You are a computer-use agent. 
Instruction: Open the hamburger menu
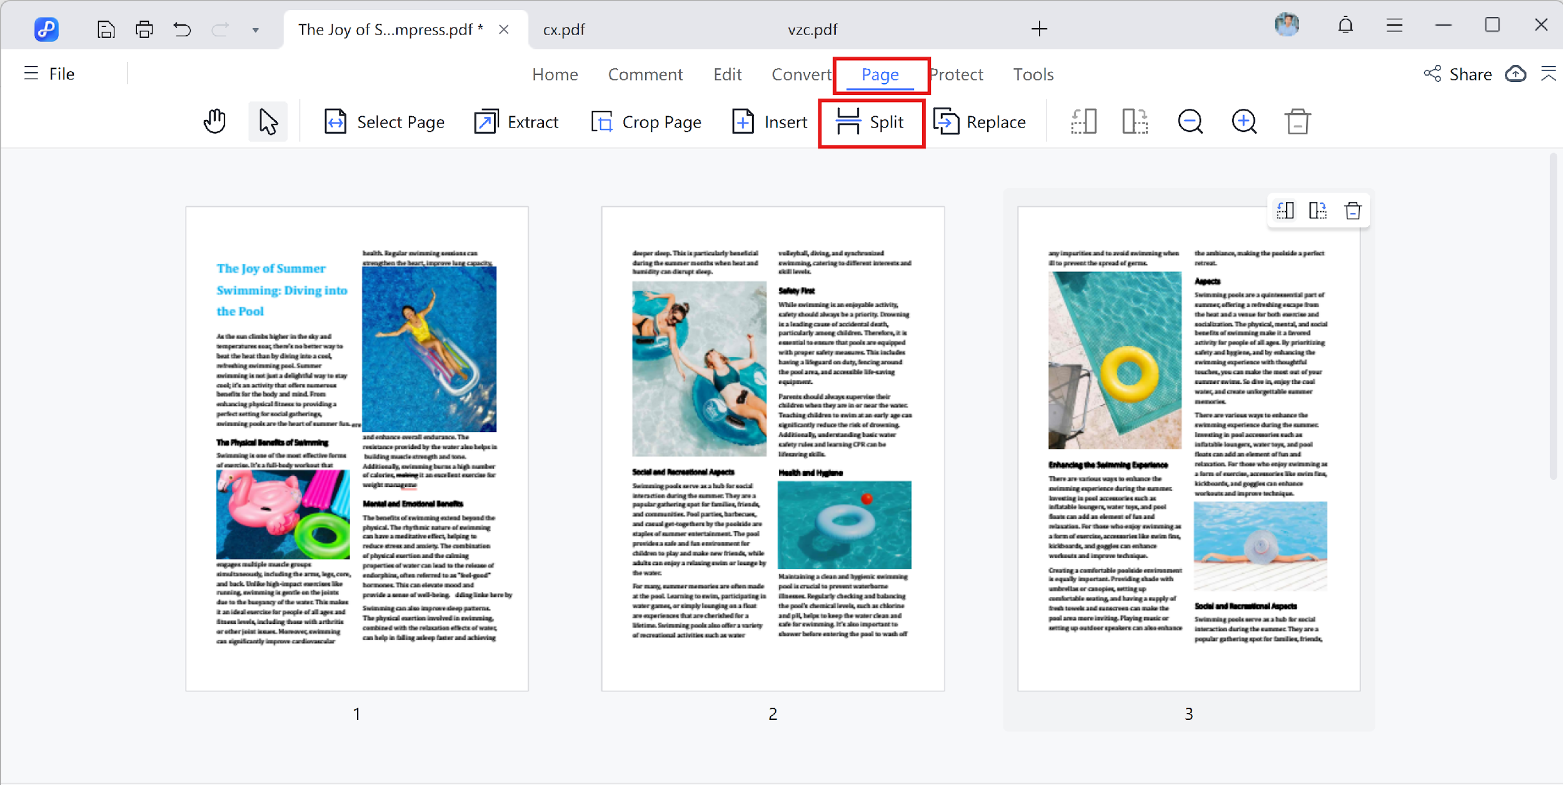pyautogui.click(x=1395, y=26)
